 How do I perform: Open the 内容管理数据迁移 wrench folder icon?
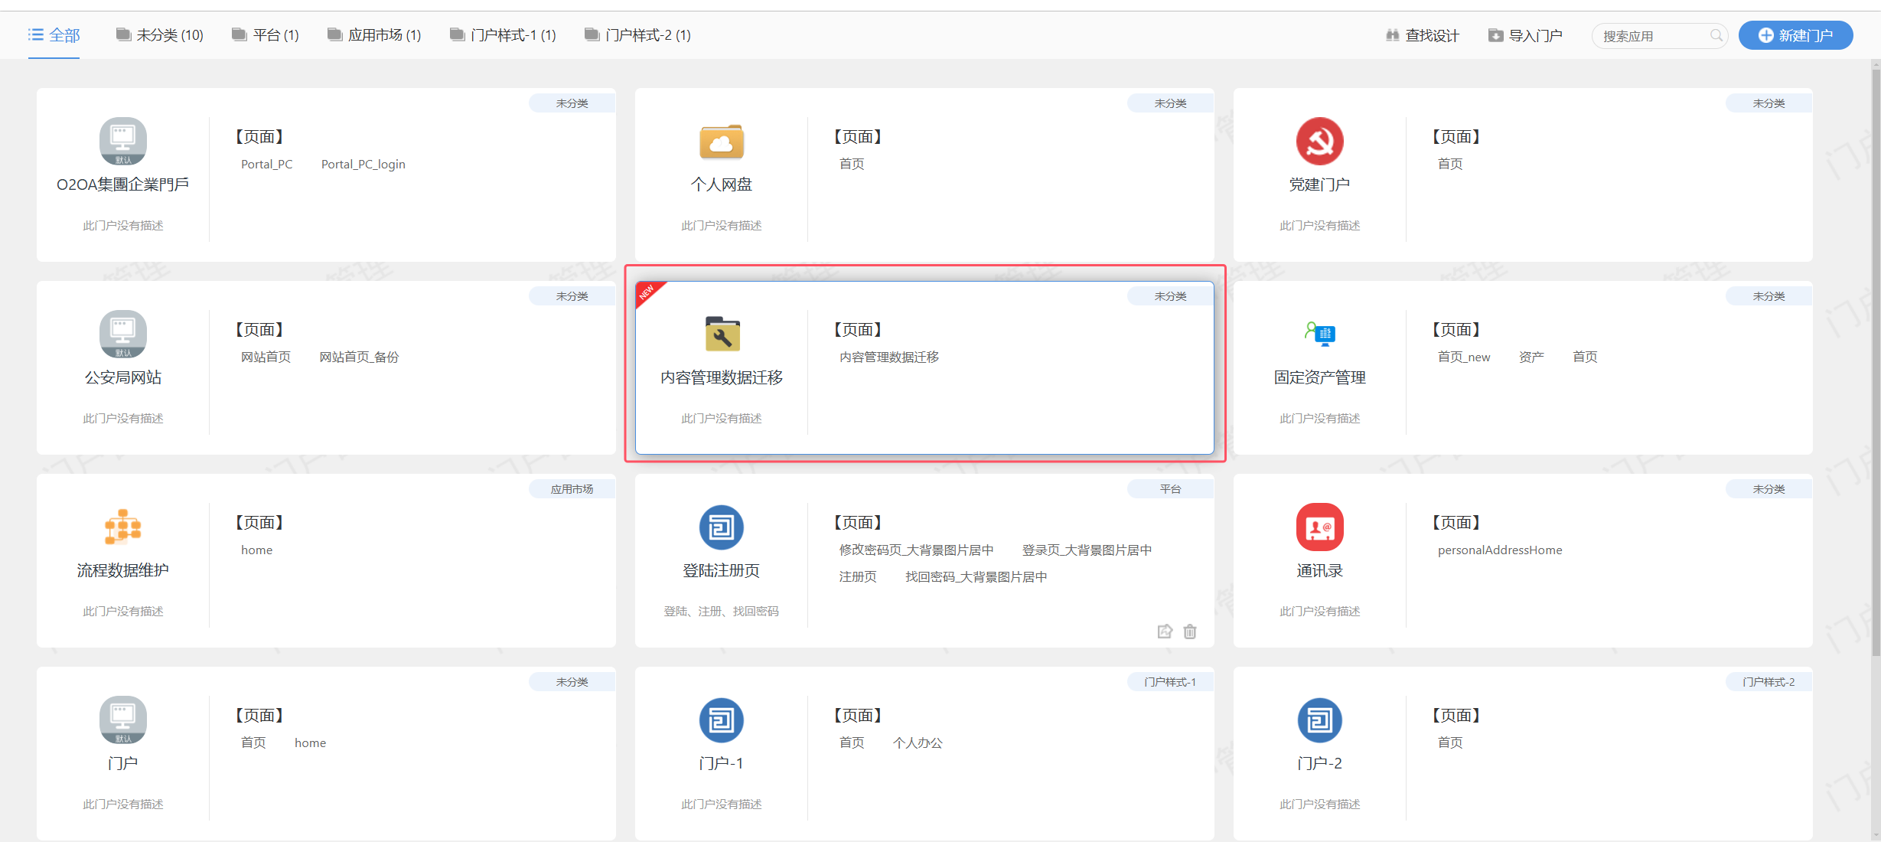[721, 335]
